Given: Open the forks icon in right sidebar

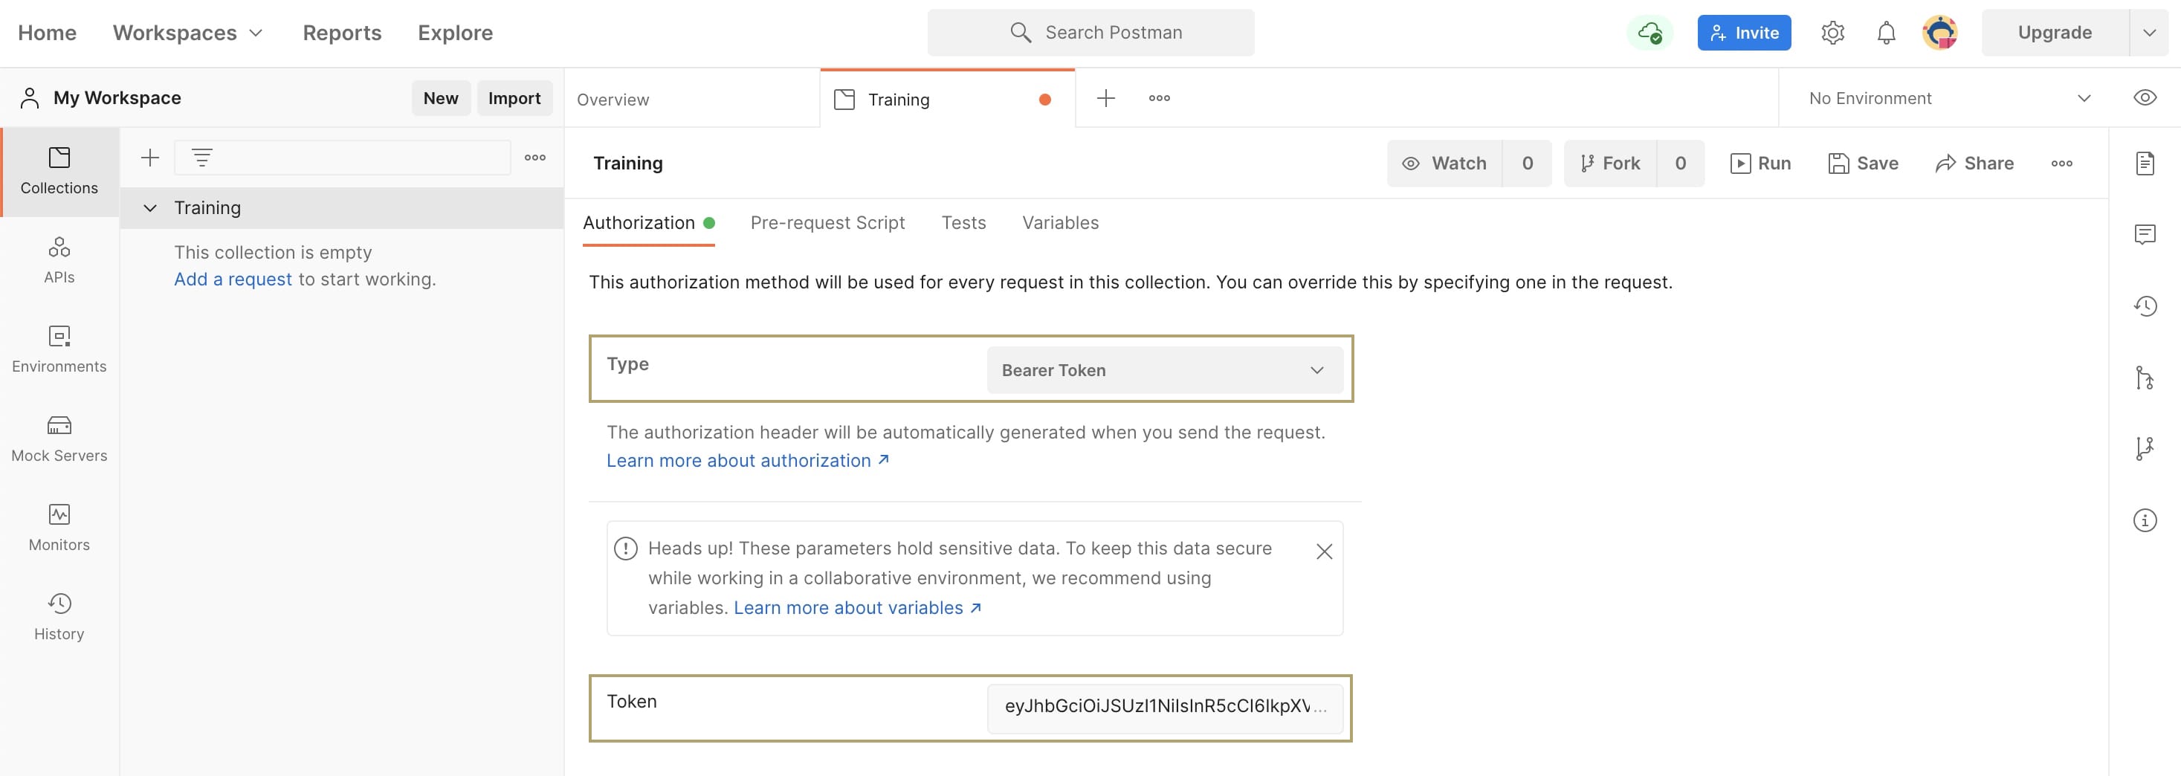Looking at the screenshot, I should (2145, 448).
